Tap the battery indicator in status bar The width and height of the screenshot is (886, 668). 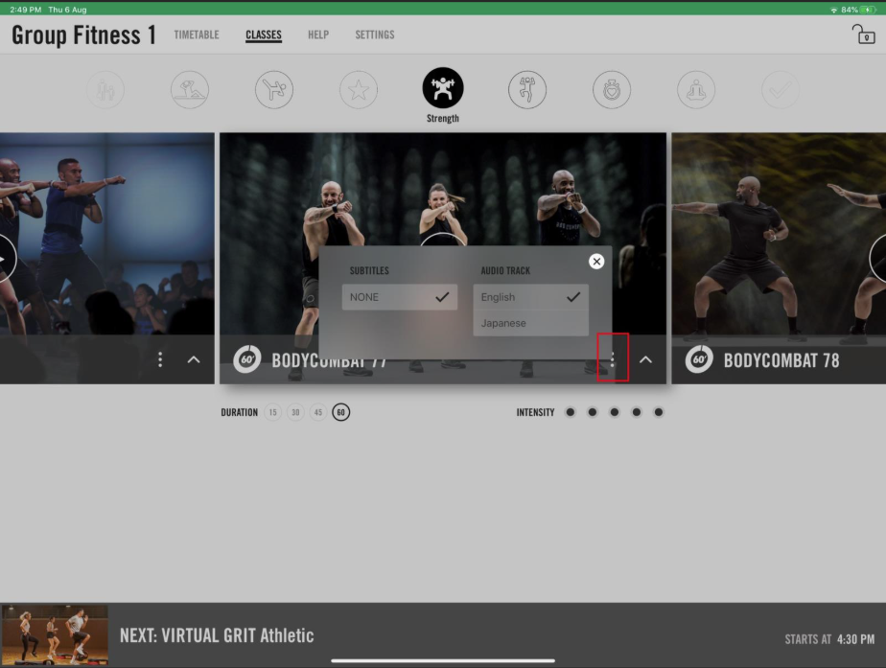coord(868,10)
